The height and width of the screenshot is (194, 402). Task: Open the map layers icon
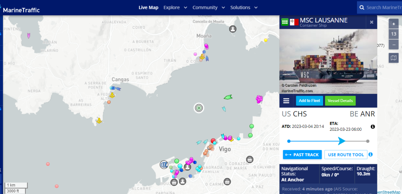tap(393, 58)
